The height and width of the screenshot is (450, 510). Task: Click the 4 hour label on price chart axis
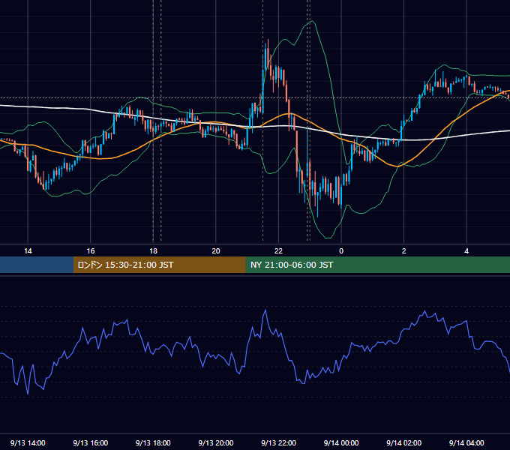click(x=466, y=251)
